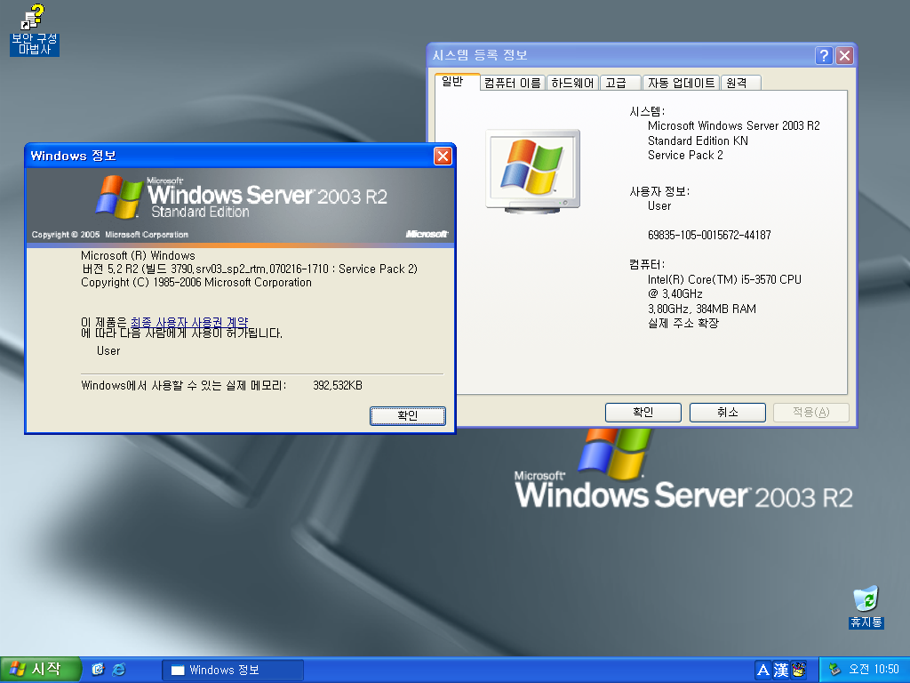Click the 시작 Start button
Image resolution: width=910 pixels, height=683 pixels.
41,669
